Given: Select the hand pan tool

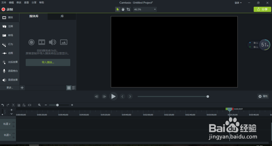Looking at the screenshot, I should click(x=123, y=9).
